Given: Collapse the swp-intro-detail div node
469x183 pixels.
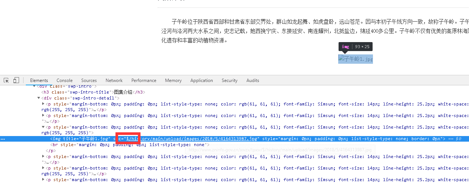Looking at the screenshot, I should pos(38,98).
